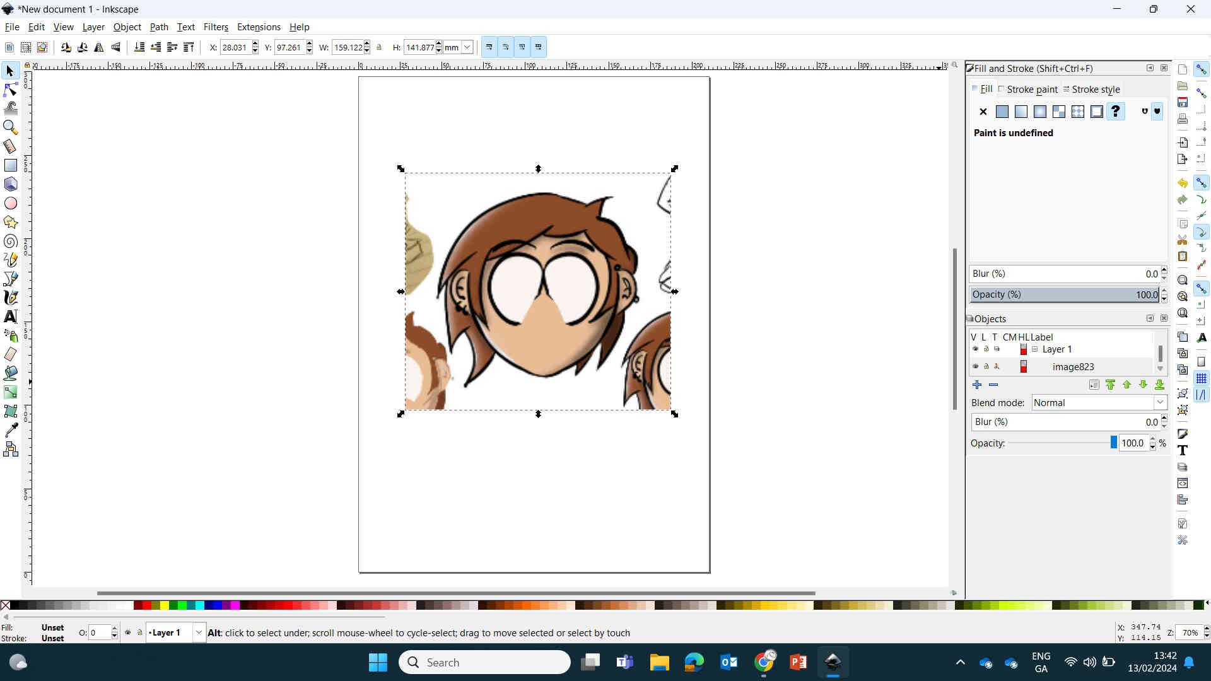Select the Star and polygon tool
Screen dimensions: 1211x681
10,222
